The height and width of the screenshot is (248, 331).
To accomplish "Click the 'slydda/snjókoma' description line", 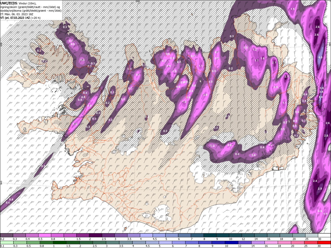I will point(31,11).
